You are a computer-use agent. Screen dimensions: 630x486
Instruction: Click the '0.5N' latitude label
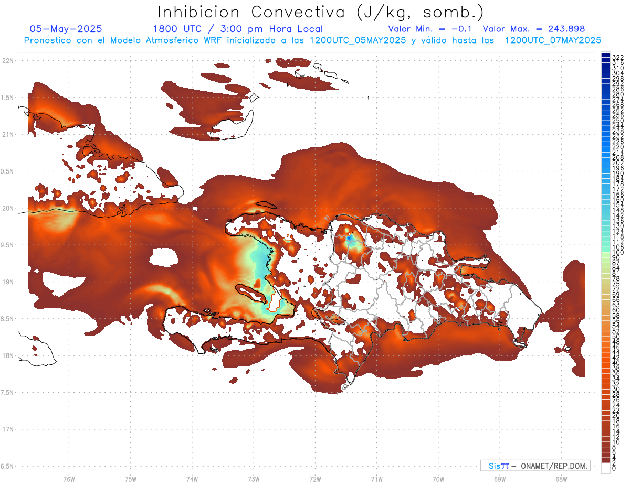click(7, 171)
